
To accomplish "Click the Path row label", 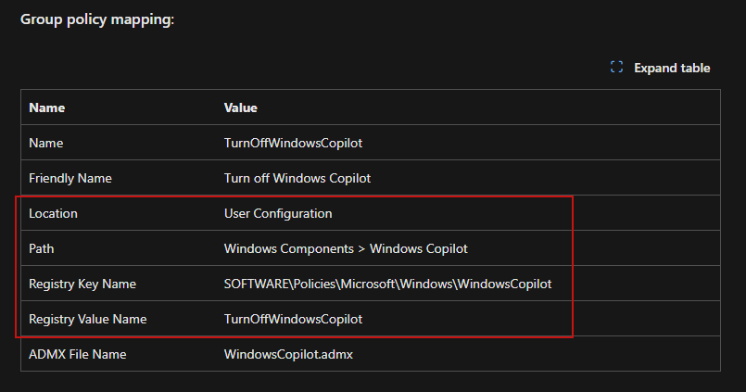I will tap(43, 248).
